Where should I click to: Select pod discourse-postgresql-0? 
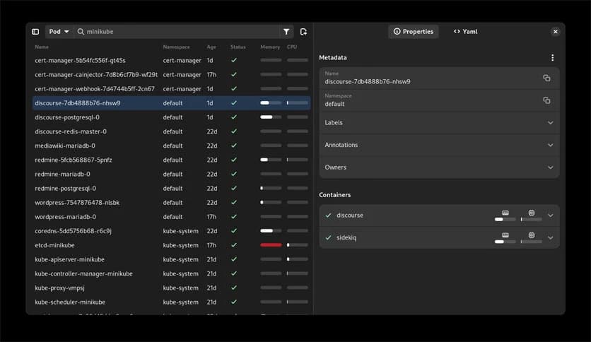(x=172, y=117)
